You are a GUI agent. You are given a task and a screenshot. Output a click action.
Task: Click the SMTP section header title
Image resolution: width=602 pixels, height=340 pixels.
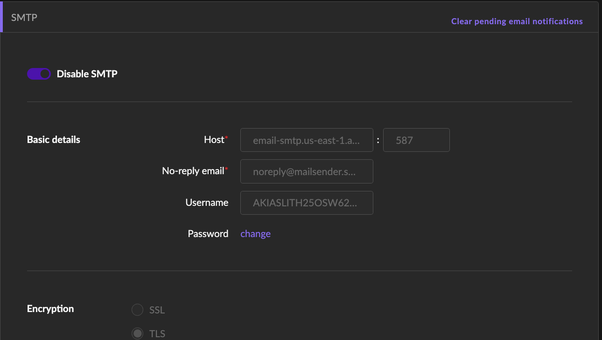point(24,18)
